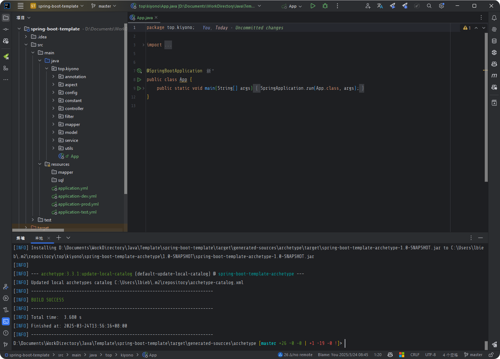Click 26 Δ/no remote status entry

tap(295, 355)
